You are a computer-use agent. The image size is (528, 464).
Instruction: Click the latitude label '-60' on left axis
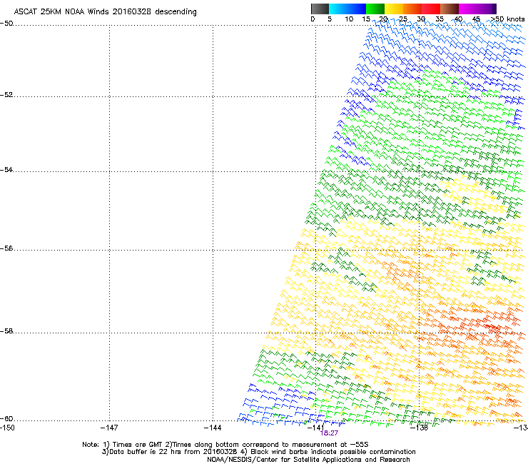6,419
